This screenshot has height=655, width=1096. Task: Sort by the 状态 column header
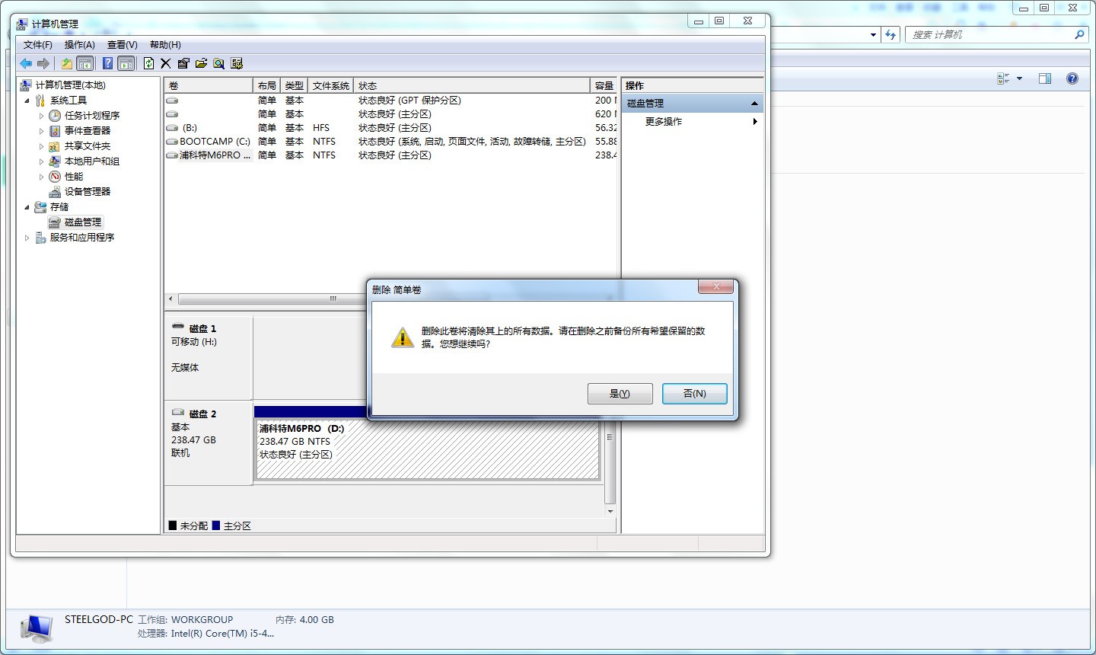pyautogui.click(x=472, y=85)
